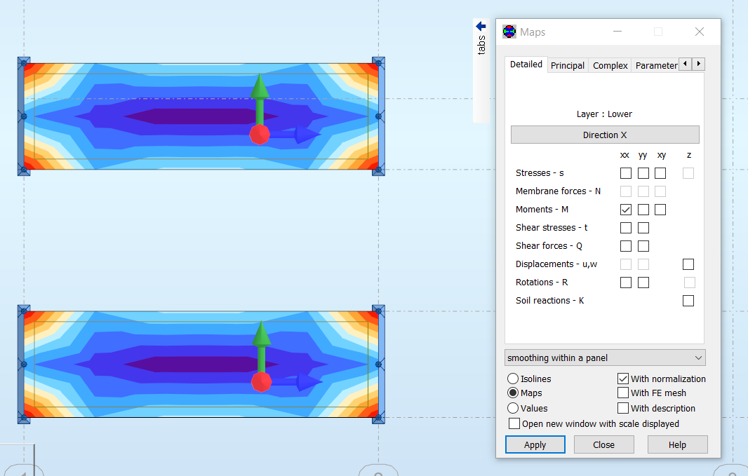
Task: Enable Stresses s in xx direction
Action: (x=625, y=172)
